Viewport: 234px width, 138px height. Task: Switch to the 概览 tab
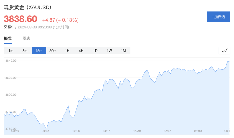pos(8,38)
